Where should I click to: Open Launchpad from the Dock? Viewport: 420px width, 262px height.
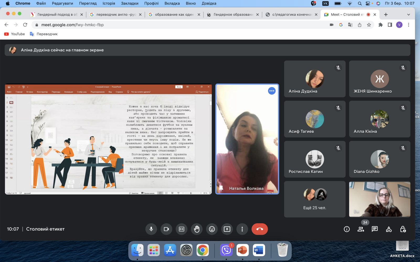pos(154,250)
